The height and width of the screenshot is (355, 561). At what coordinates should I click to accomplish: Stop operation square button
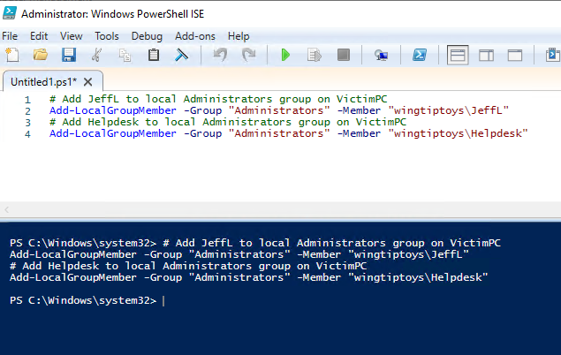tap(344, 55)
